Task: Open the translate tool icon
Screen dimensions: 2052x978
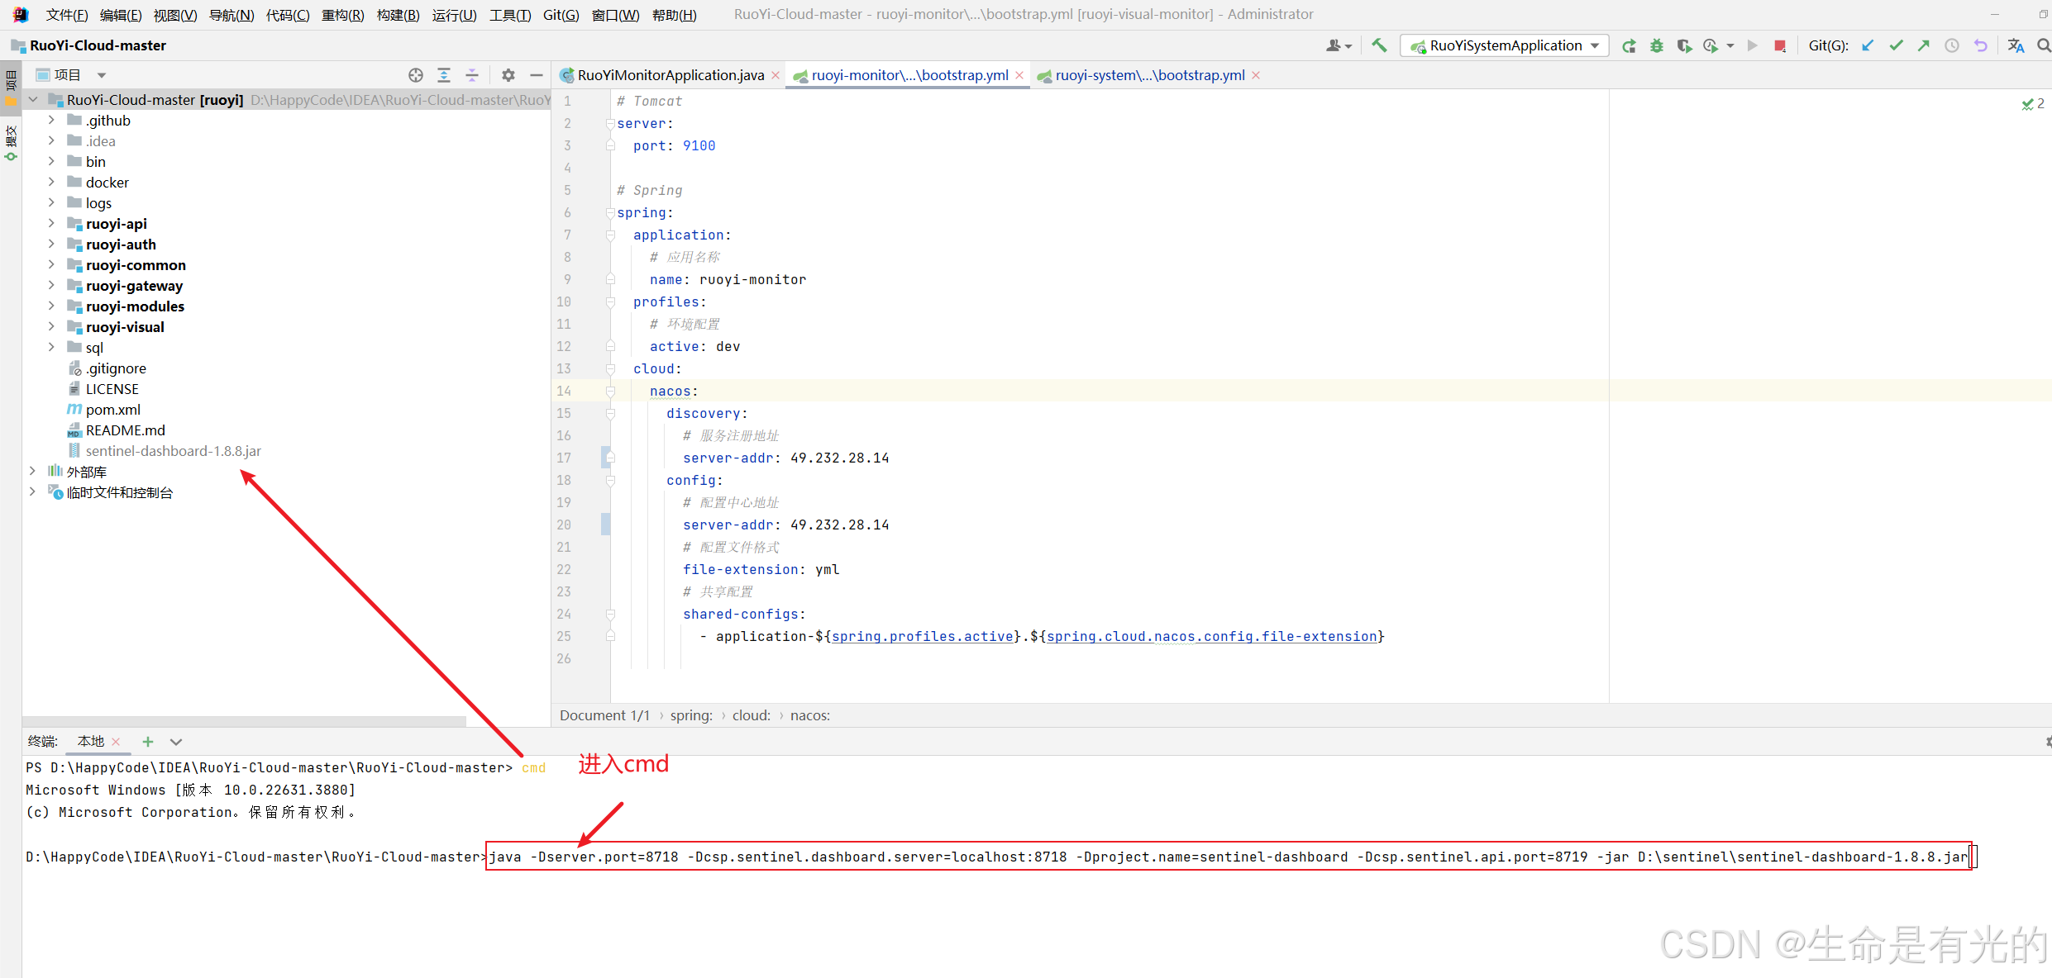Action: point(2016,45)
